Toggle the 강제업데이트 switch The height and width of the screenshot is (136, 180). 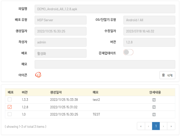click(128, 52)
